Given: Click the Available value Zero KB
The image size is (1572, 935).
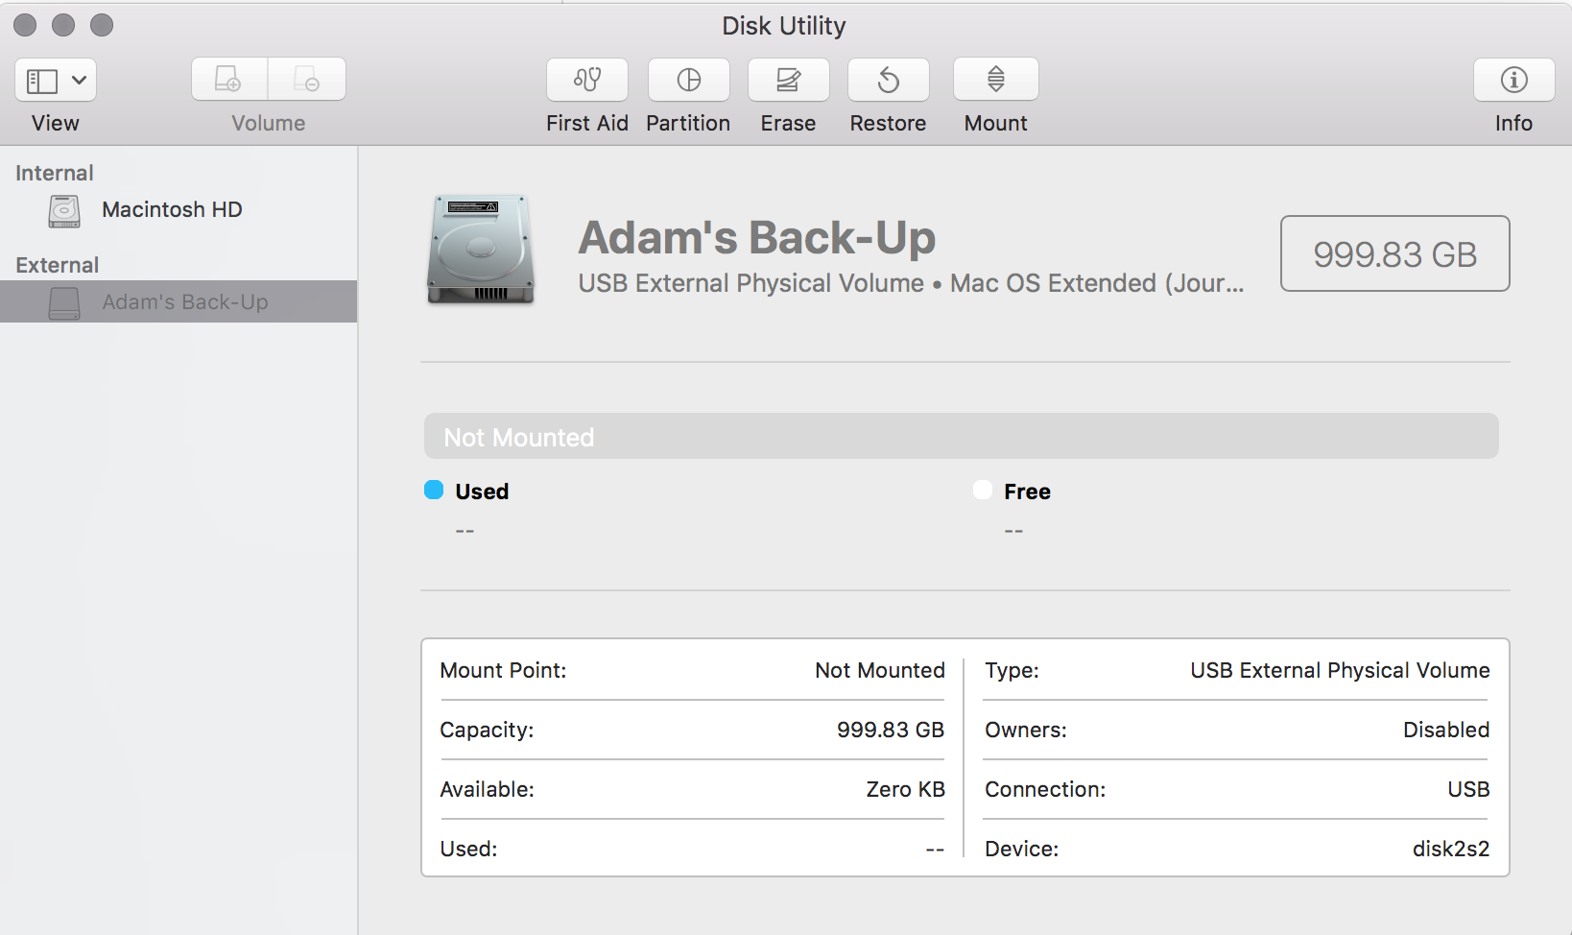Looking at the screenshot, I should pos(906,789).
